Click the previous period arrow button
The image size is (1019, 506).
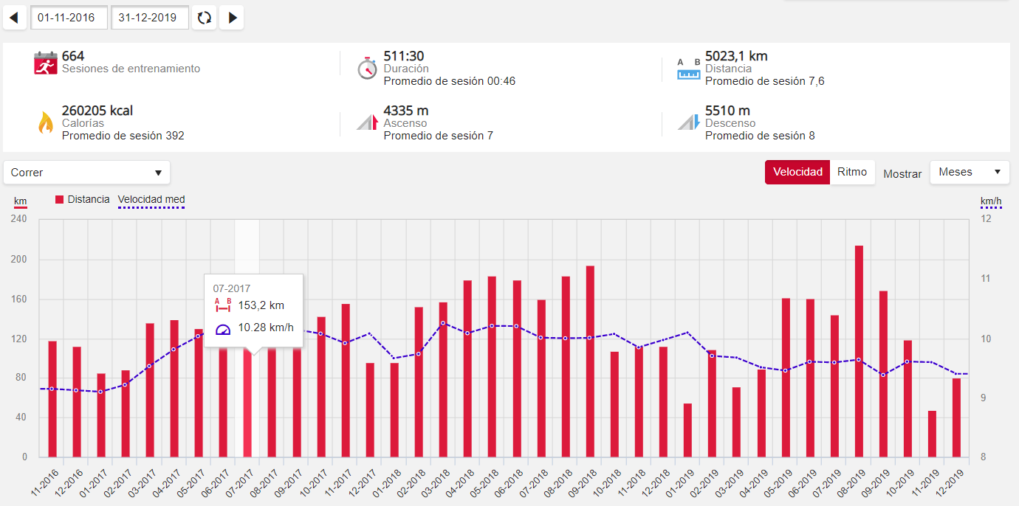pyautogui.click(x=14, y=18)
